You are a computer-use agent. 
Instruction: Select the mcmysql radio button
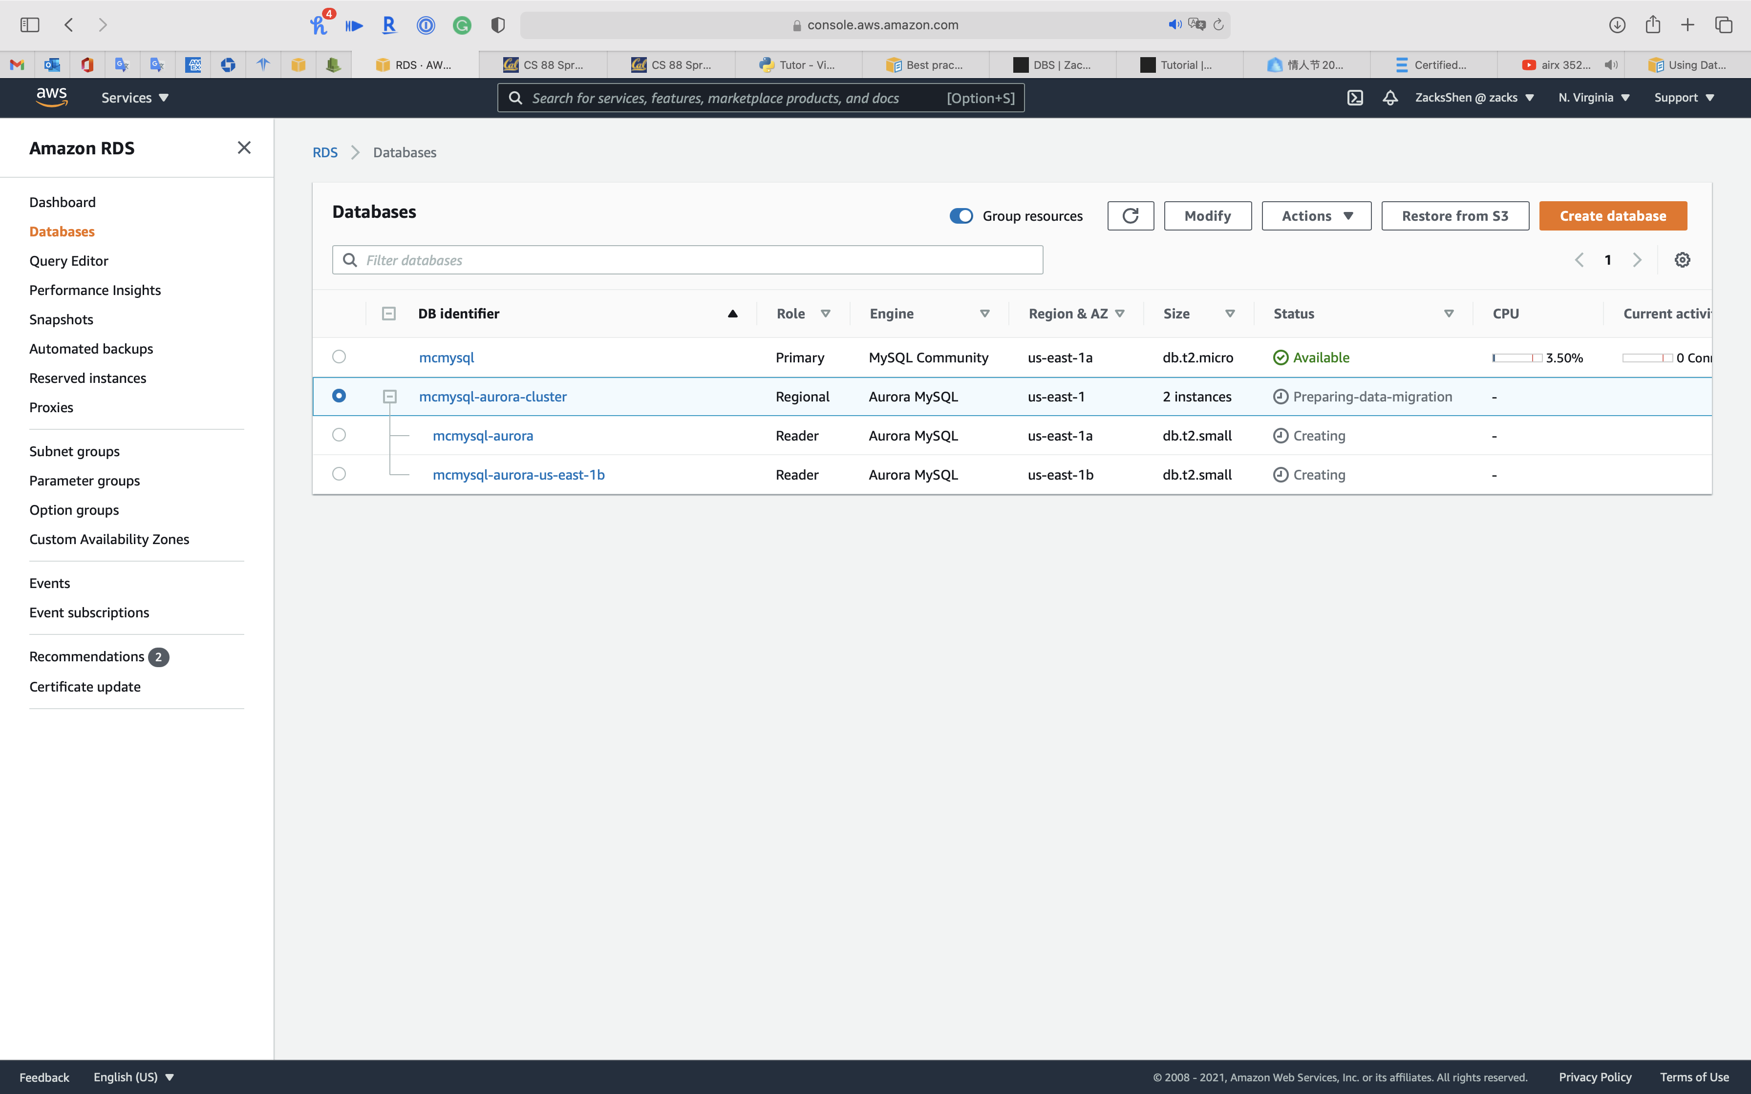click(339, 357)
